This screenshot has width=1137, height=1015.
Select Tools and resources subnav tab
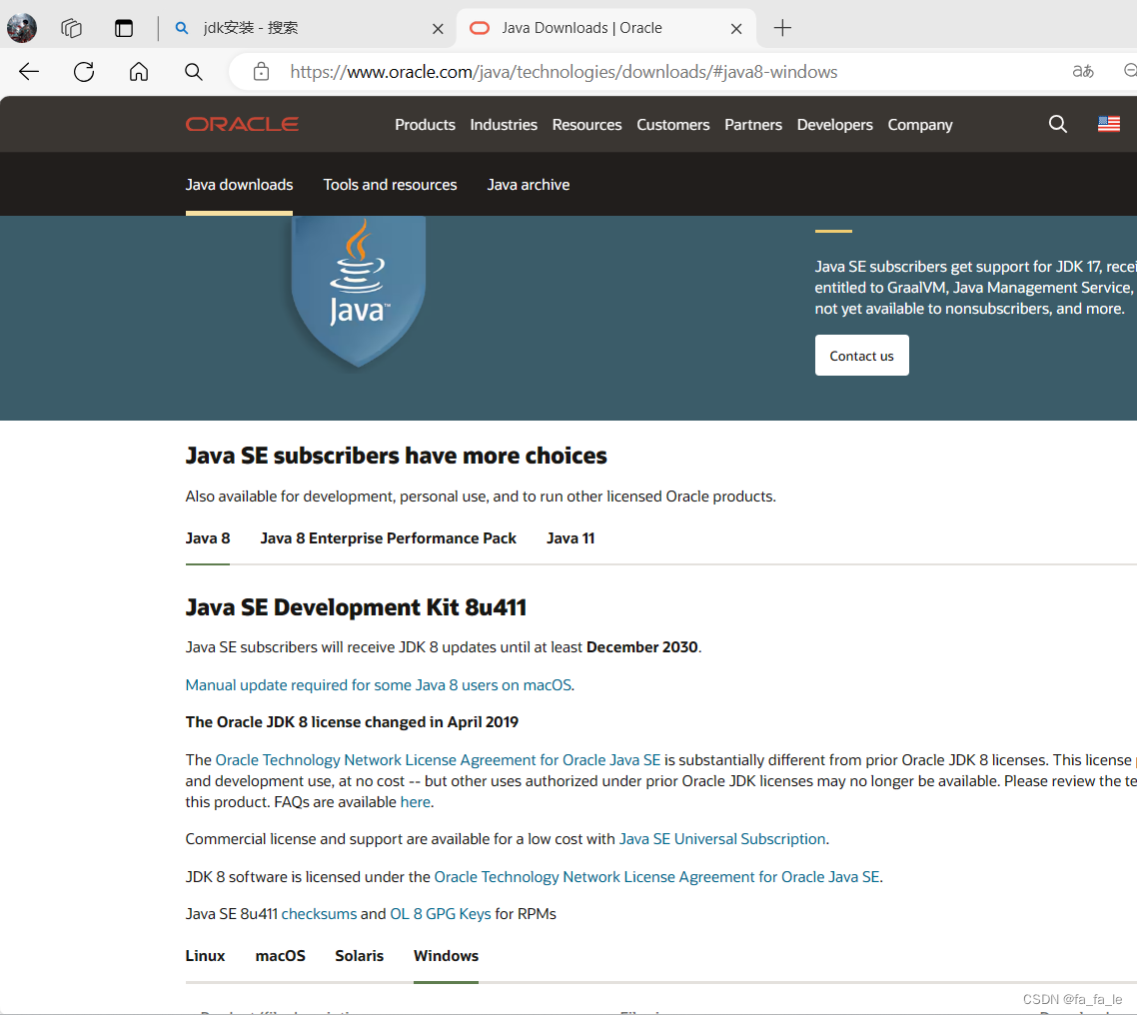click(x=390, y=185)
